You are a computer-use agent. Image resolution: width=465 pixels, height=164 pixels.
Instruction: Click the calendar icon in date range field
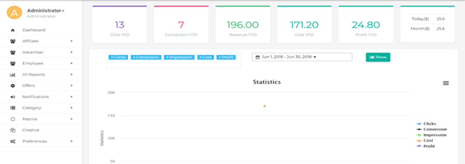point(257,57)
